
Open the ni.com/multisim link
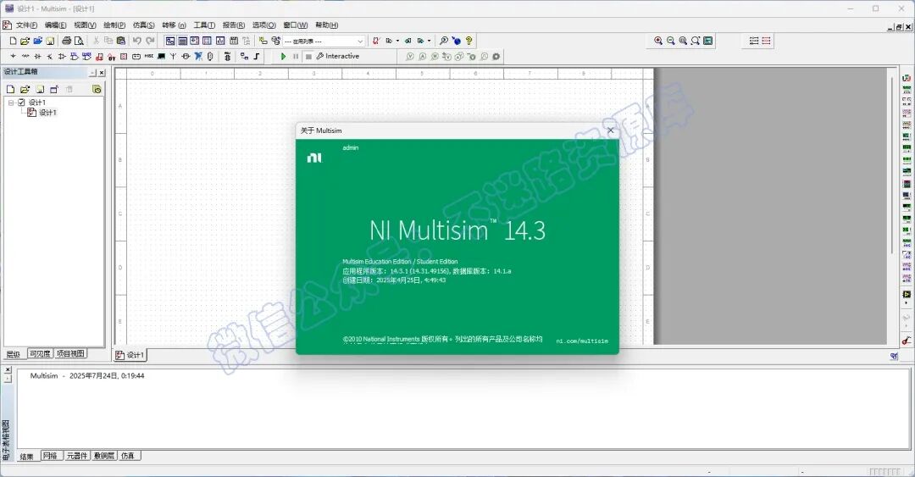[582, 341]
